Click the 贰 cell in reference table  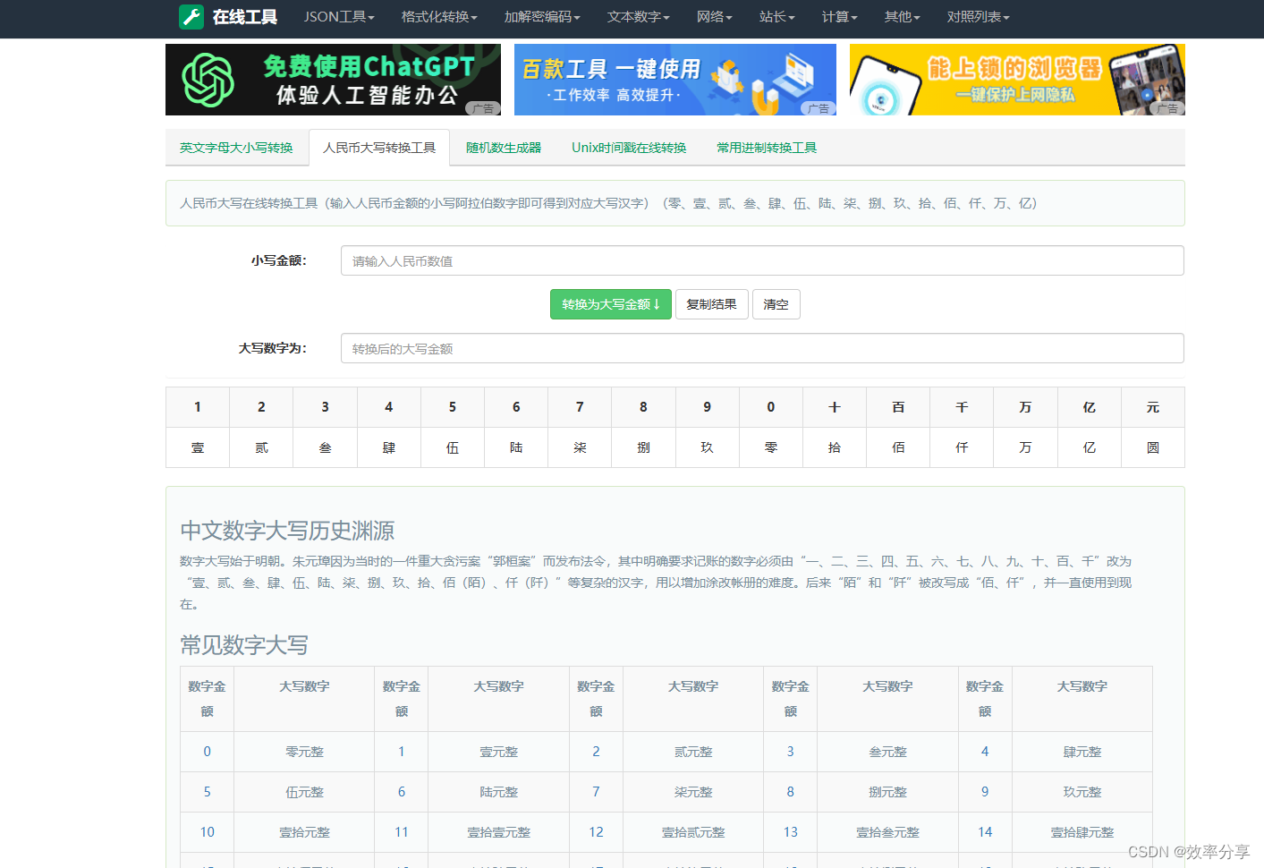(x=261, y=447)
